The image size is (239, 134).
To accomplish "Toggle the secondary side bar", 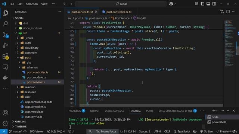I will [214, 4].
